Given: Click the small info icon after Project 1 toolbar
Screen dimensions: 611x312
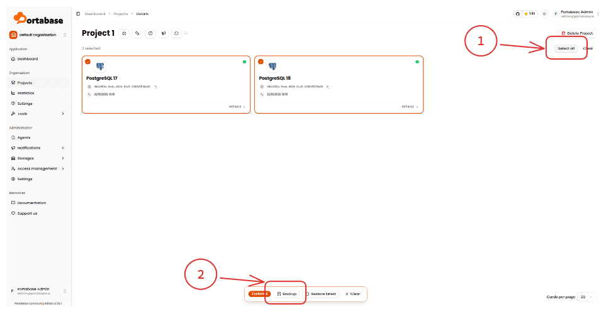Looking at the screenshot, I should point(186,33).
